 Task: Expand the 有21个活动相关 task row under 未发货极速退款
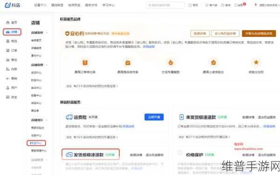tap(204, 137)
